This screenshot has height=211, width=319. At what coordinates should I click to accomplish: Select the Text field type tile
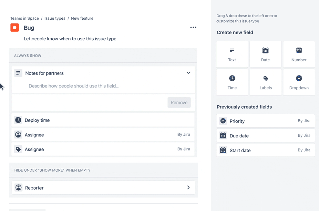[232, 54]
